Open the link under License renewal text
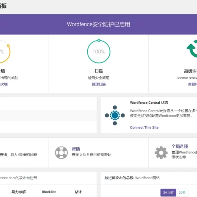 point(192,84)
